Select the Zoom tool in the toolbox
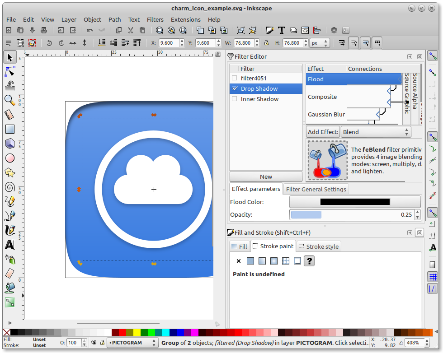 (9, 100)
